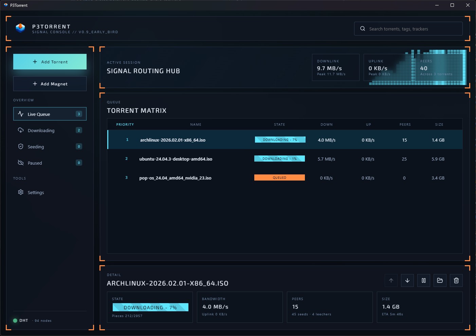Pause the archlinux torrent using the pause icon

click(424, 280)
